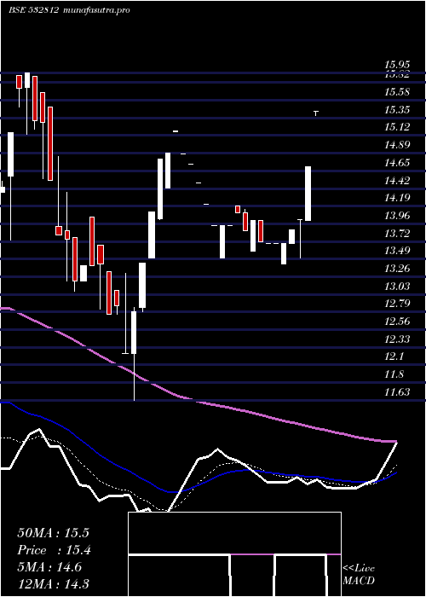Image resolution: width=426 pixels, height=597 pixels.
Task: Select the 13.49 price axis label
Action: click(397, 251)
